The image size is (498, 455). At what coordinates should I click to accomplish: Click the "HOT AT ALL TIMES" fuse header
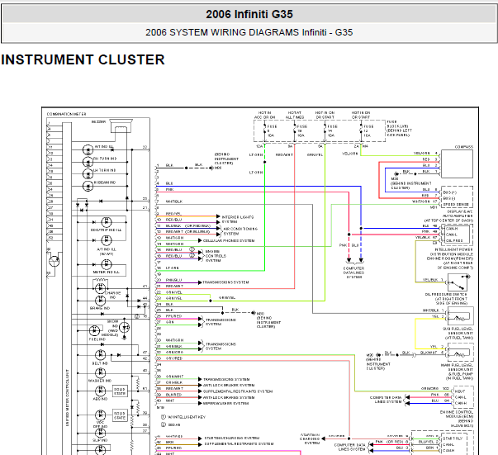coord(295,116)
